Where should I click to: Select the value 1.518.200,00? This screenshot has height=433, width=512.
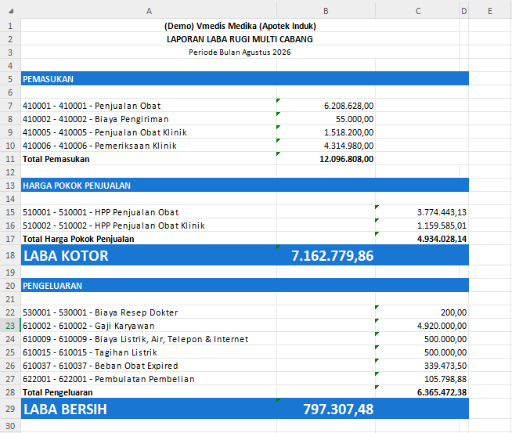click(x=348, y=132)
